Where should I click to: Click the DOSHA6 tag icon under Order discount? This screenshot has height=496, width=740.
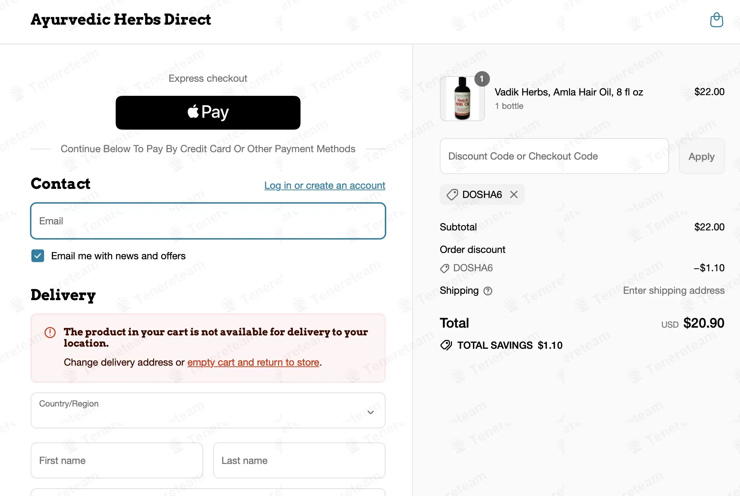click(x=444, y=268)
